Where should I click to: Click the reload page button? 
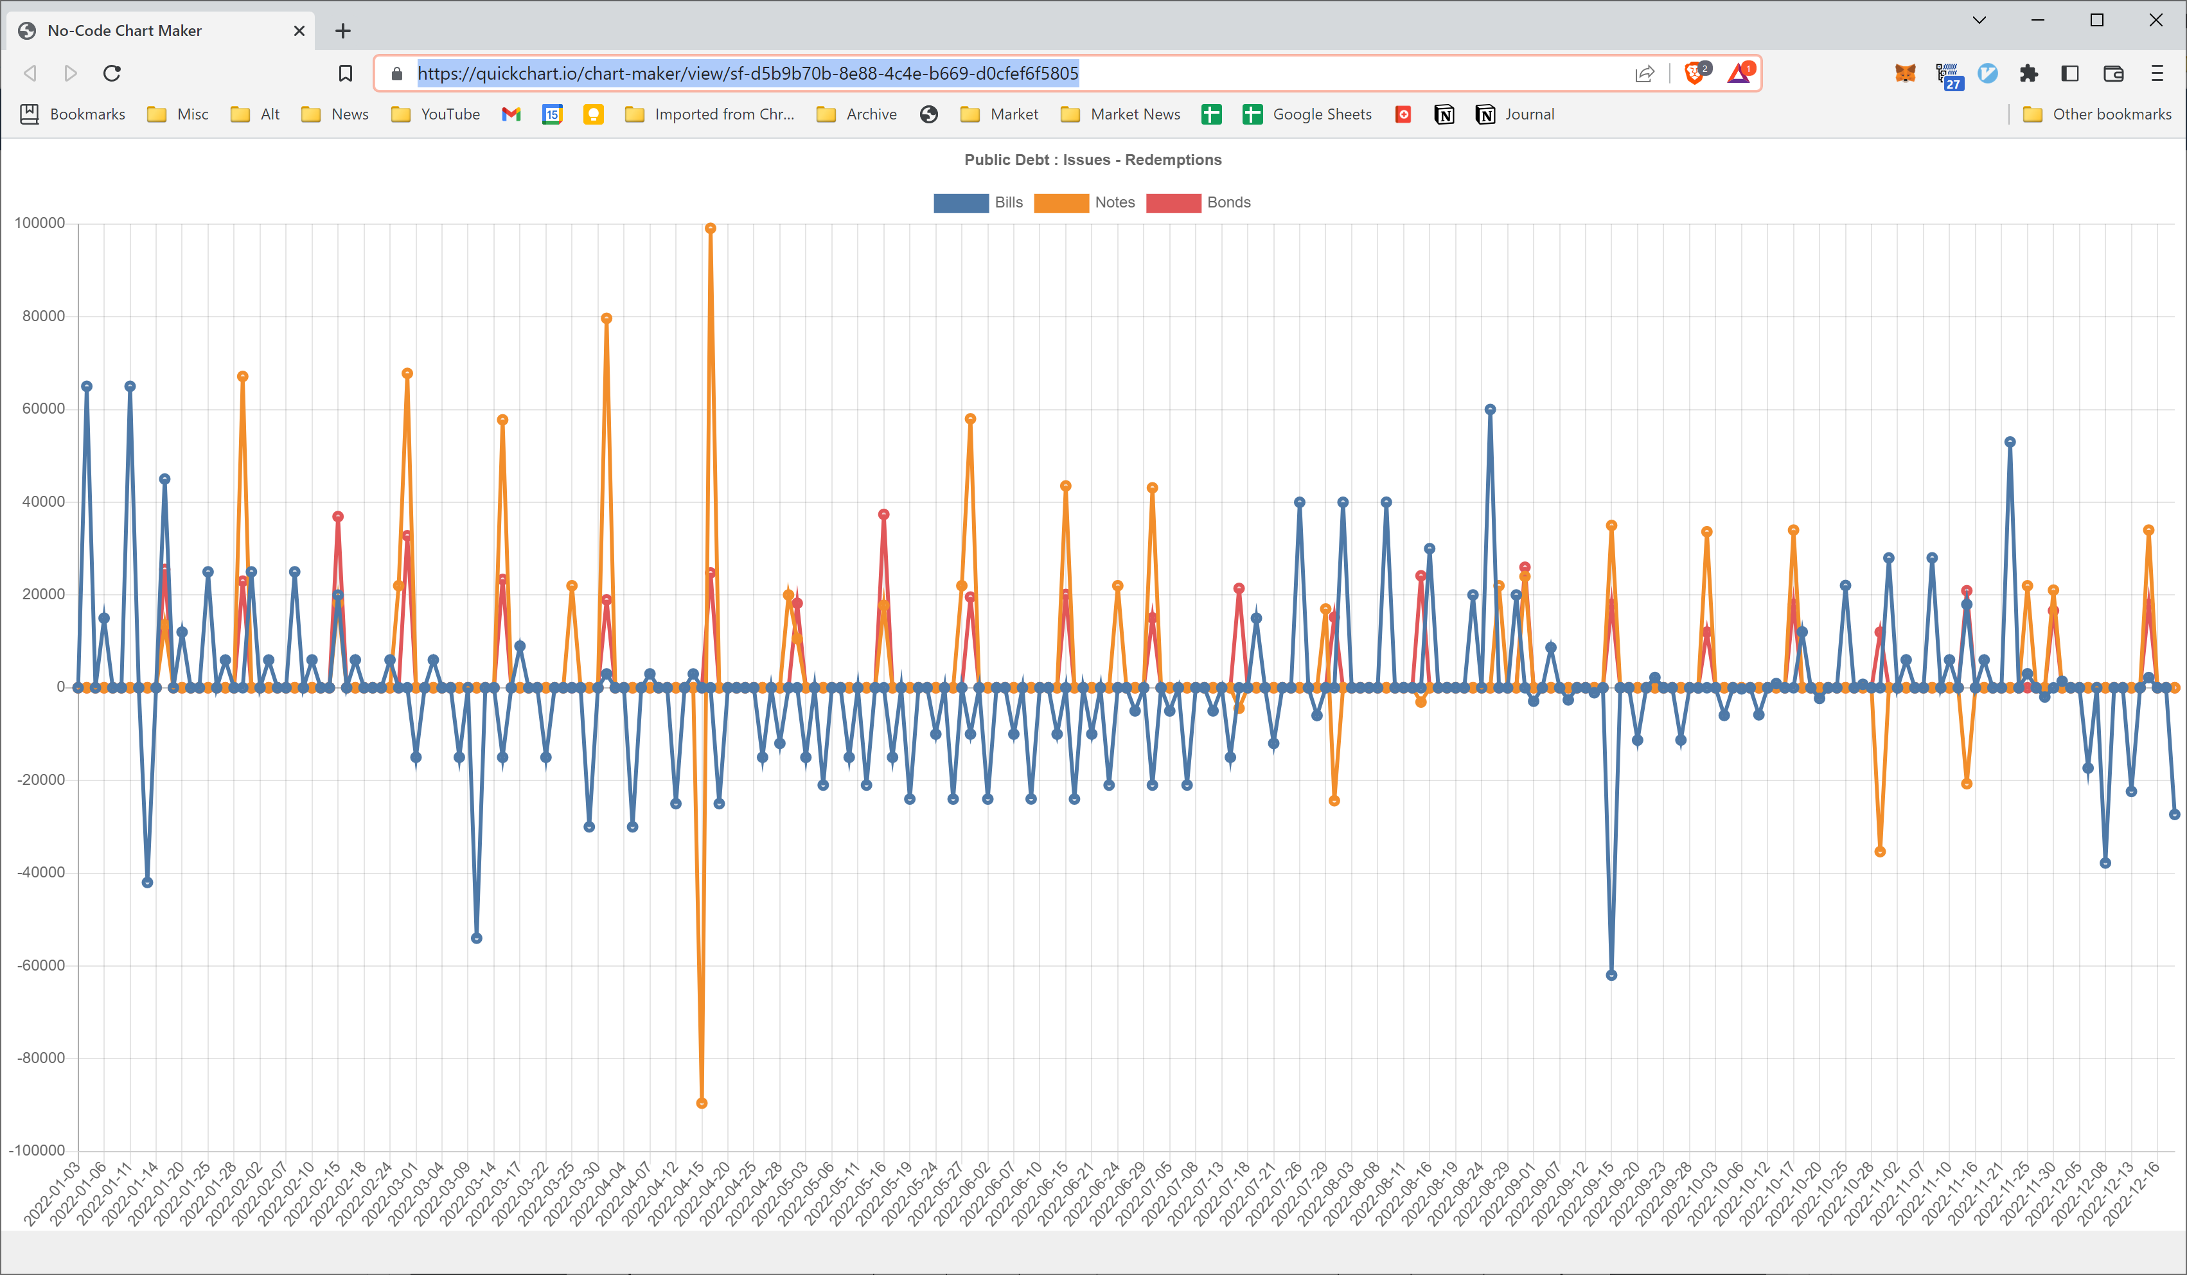coord(111,73)
